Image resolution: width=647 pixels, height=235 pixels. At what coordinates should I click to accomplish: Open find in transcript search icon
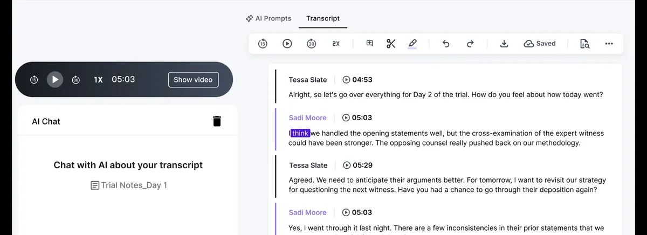pyautogui.click(x=585, y=44)
